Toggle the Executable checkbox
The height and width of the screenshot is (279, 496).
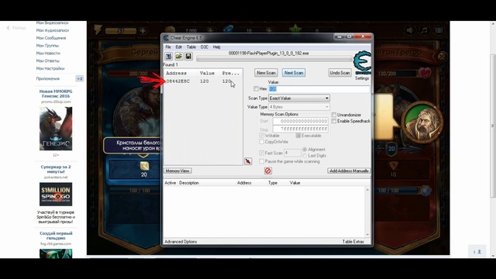point(298,136)
